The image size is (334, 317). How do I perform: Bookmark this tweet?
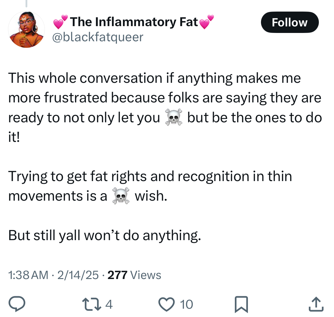point(241,305)
